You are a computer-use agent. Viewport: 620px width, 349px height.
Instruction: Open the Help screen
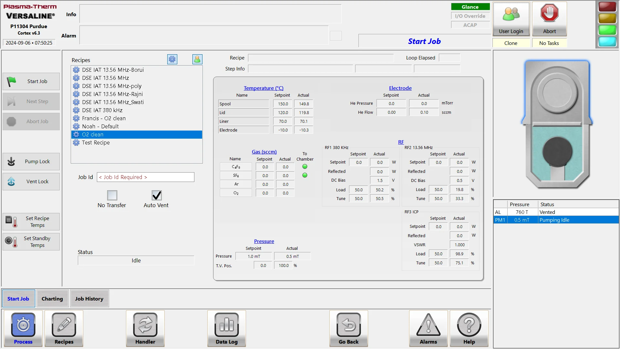coord(469,328)
